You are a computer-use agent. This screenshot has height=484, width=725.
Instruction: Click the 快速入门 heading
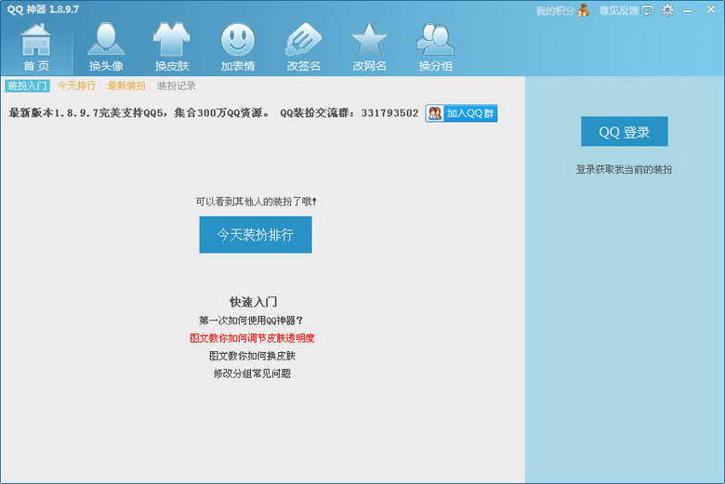[x=254, y=302]
